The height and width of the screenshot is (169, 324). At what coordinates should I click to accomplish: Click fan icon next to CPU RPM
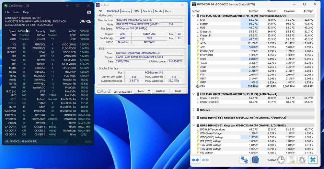point(198,86)
